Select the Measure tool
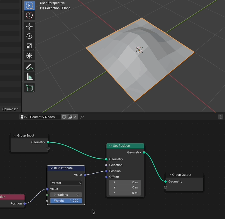The width and height of the screenshot is (225, 219). pyautogui.click(x=29, y=76)
